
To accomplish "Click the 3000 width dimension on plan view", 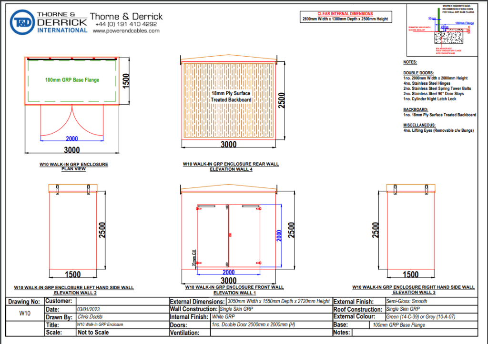I will (72, 150).
